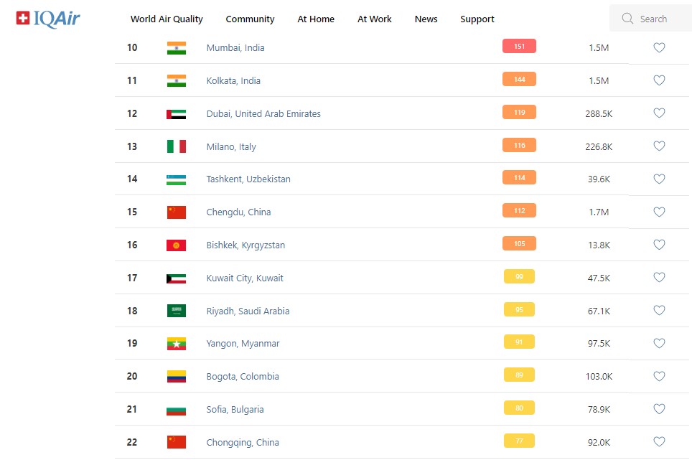The width and height of the screenshot is (692, 460).
Task: Click the search magnifier icon
Action: [x=627, y=19]
